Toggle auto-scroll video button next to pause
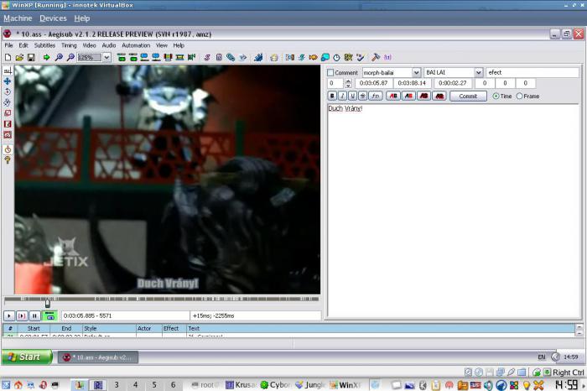The width and height of the screenshot is (587, 391). pyautogui.click(x=49, y=315)
